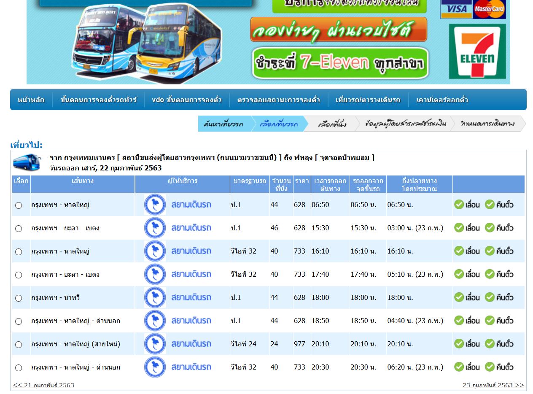Click คืนตั๋ว check icon in 17:40 row
The height and width of the screenshot is (394, 533).
(490, 274)
